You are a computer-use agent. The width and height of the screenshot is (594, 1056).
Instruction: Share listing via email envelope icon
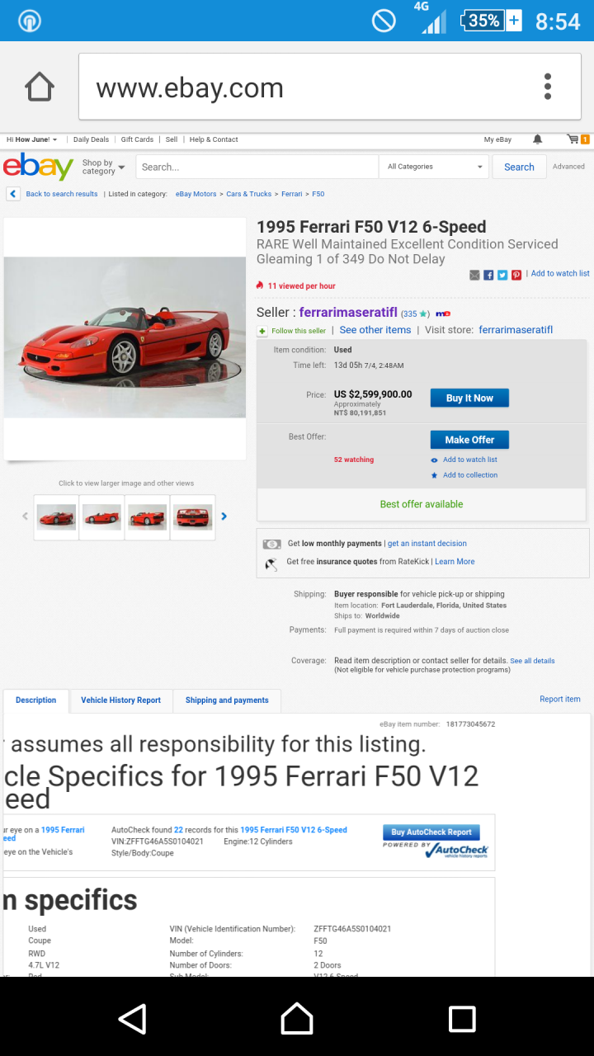click(x=474, y=275)
